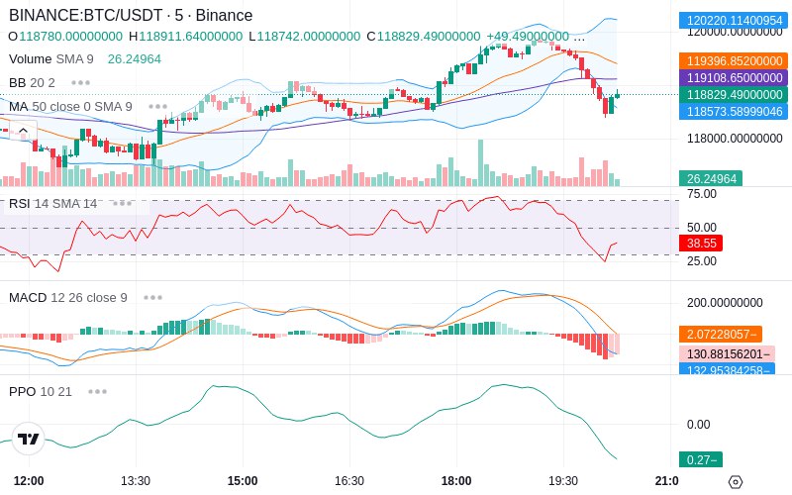Screen dimensions: 792x495
Task: Select BB 20 2 legend label
Action: [x=32, y=83]
